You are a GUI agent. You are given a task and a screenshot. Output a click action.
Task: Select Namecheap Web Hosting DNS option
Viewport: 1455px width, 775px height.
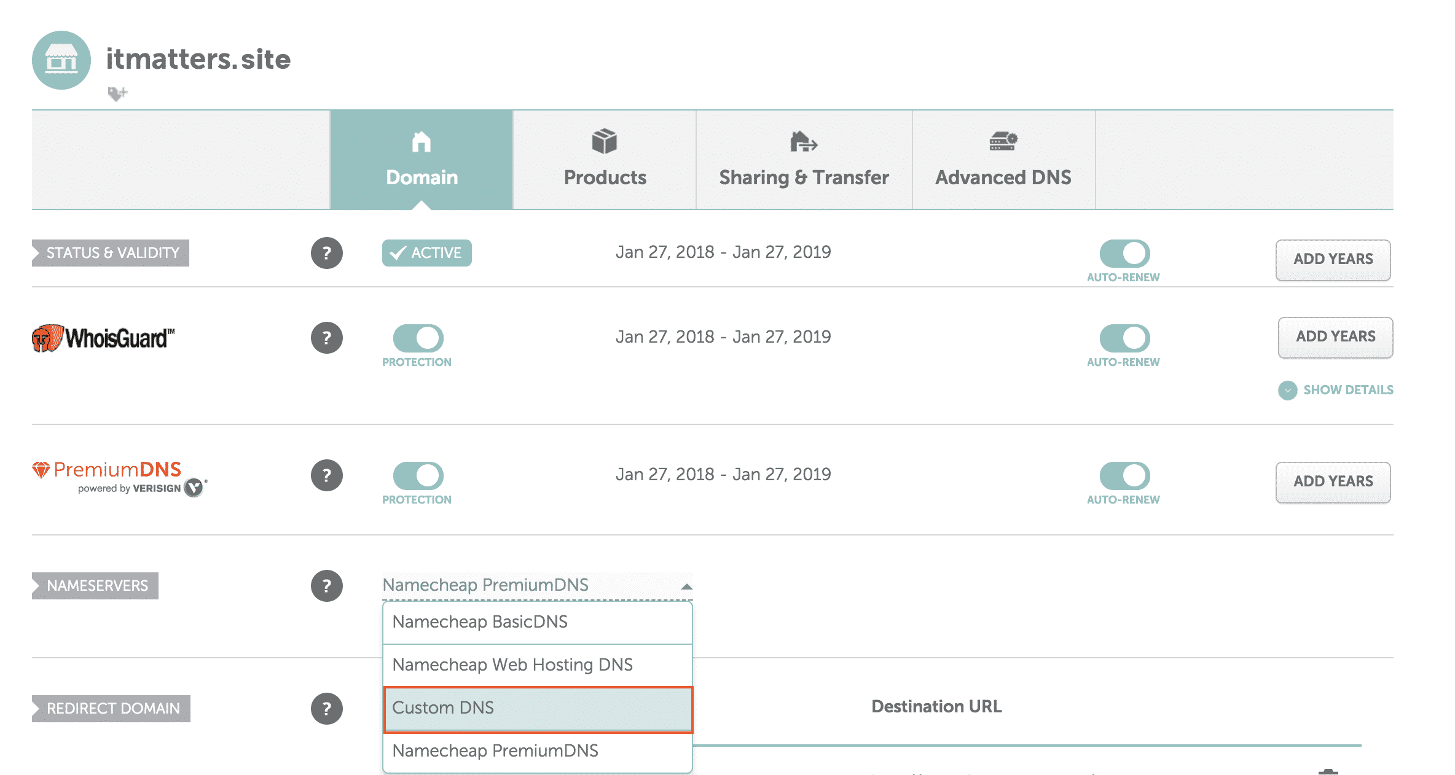[x=538, y=665]
